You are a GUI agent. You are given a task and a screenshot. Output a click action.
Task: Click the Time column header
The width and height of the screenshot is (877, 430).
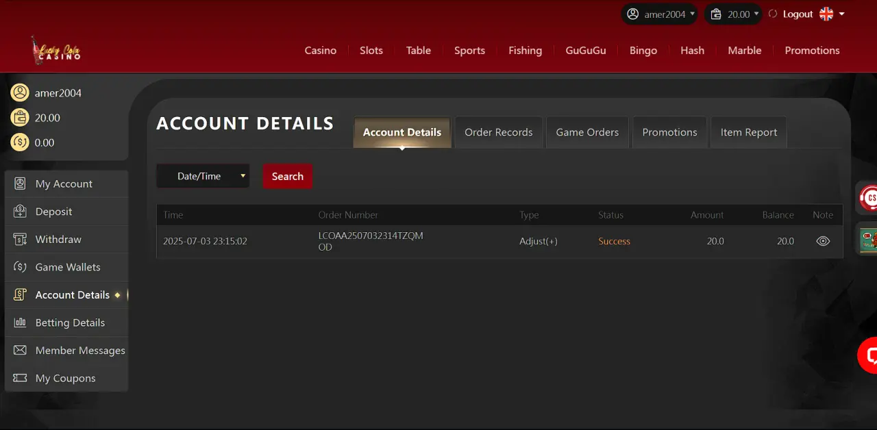coord(173,215)
